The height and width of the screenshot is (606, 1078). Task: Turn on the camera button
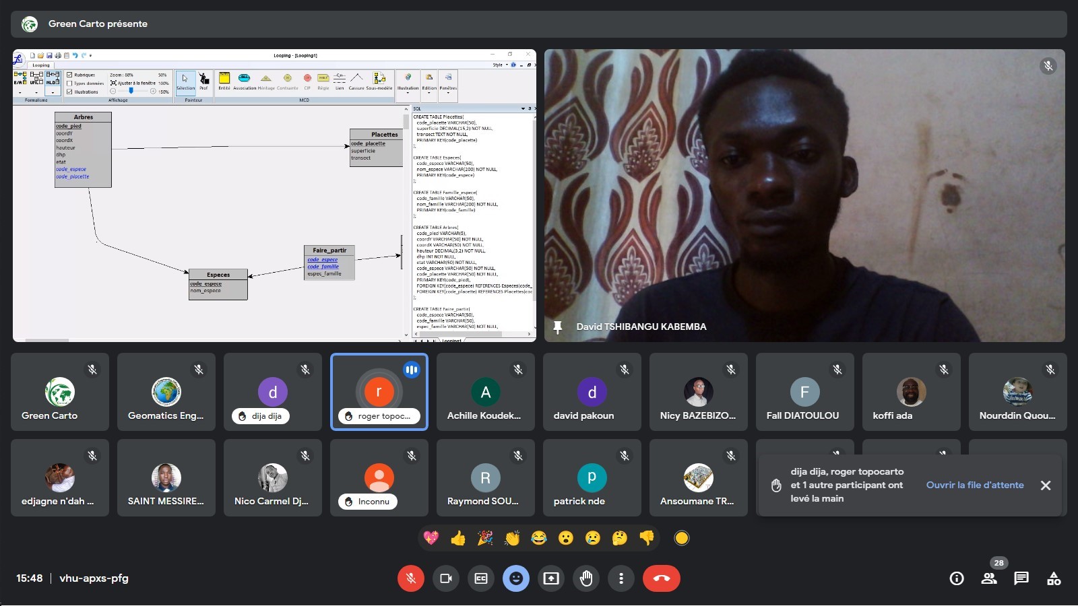(x=446, y=578)
